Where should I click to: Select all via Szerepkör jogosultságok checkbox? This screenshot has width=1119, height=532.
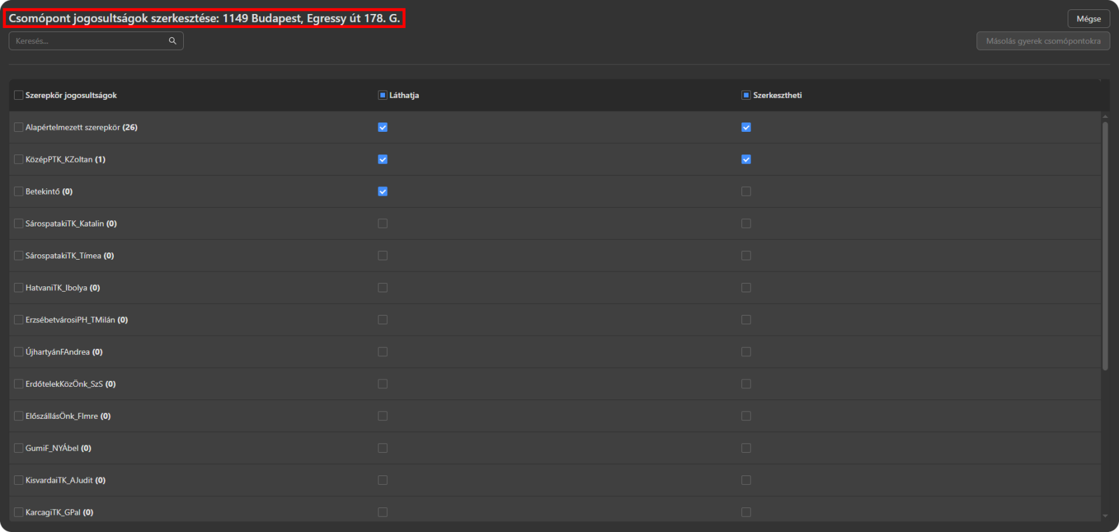19,95
